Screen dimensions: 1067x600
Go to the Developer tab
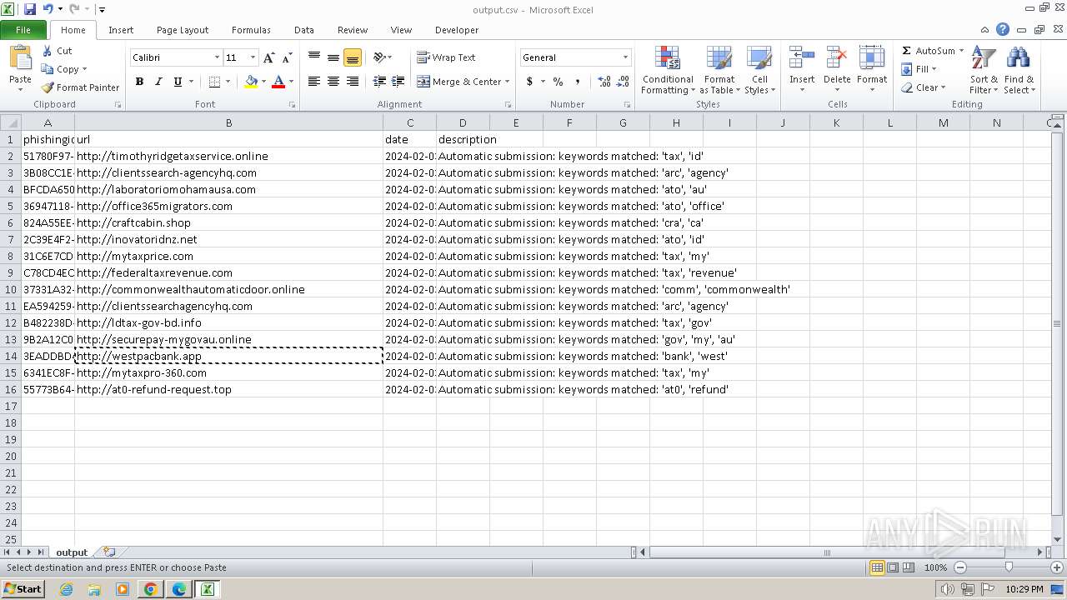click(457, 30)
